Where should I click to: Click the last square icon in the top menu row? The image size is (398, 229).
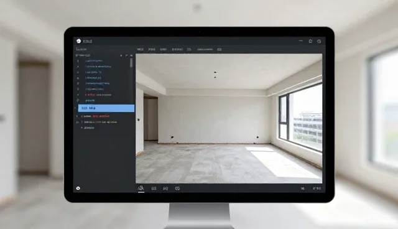pos(220,50)
